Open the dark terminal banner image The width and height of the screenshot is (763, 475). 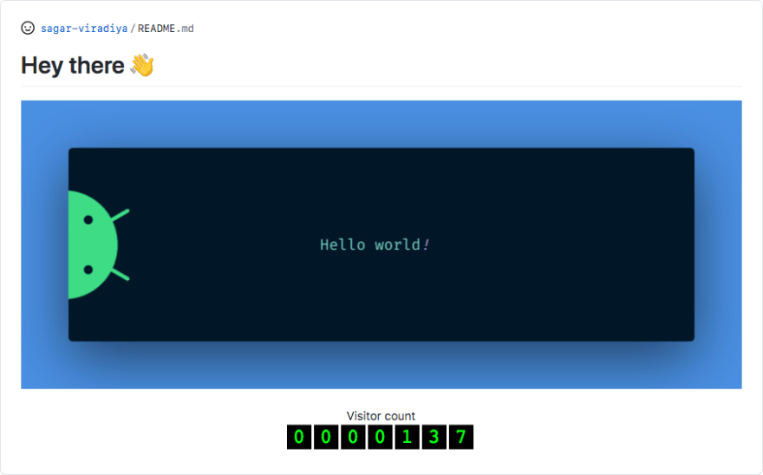381,244
